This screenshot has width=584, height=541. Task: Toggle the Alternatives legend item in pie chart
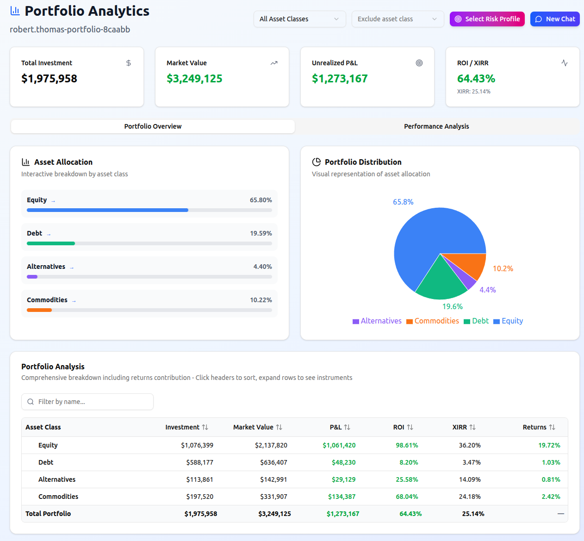377,321
